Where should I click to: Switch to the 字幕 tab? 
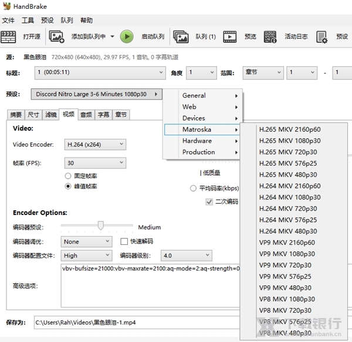(103, 115)
